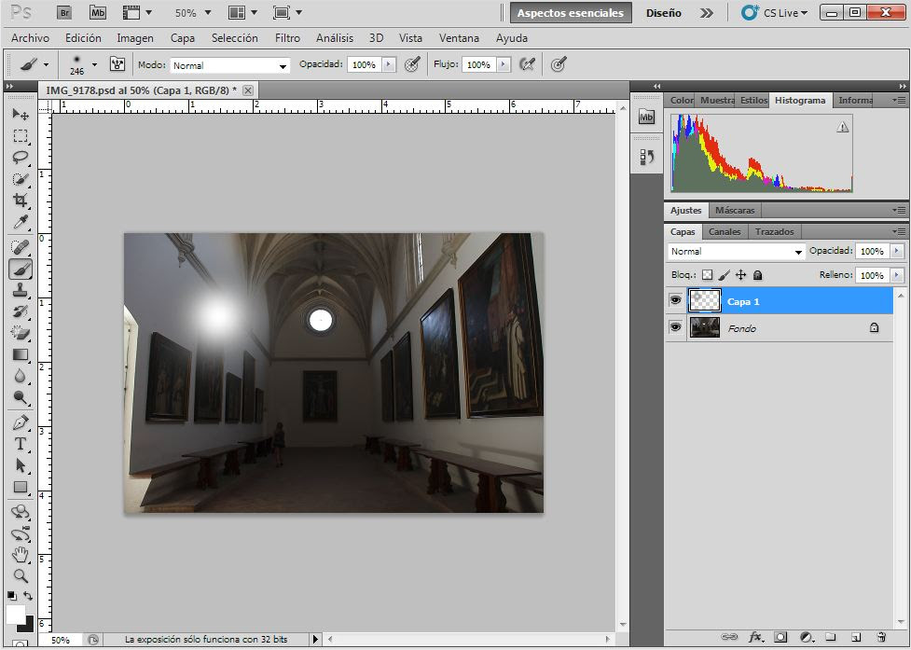This screenshot has height=650, width=911.
Task: Select the Gradient tool
Action: point(21,354)
